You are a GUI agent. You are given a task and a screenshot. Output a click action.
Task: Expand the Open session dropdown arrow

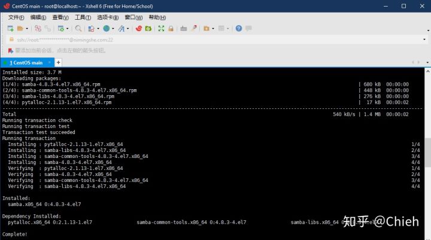[27, 29]
